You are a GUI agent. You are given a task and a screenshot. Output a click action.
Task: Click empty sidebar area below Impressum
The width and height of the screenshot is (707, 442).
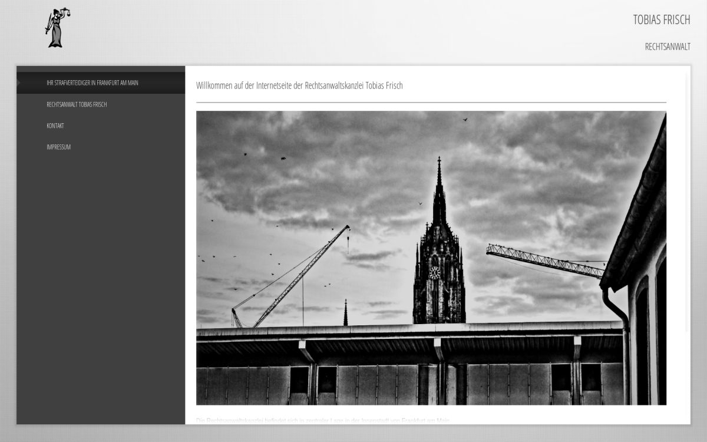click(x=100, y=283)
